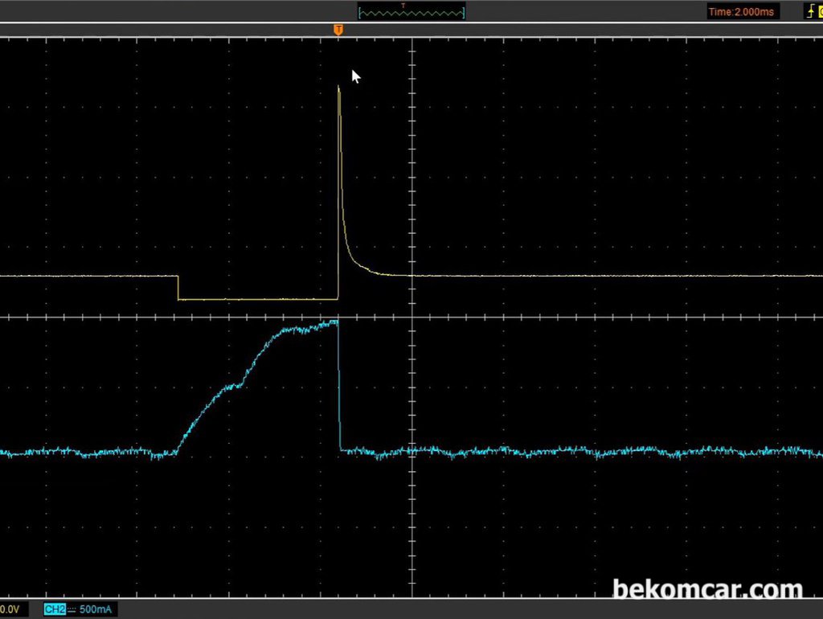
Task: Click the small T marker in overview bar
Action: tap(403, 6)
